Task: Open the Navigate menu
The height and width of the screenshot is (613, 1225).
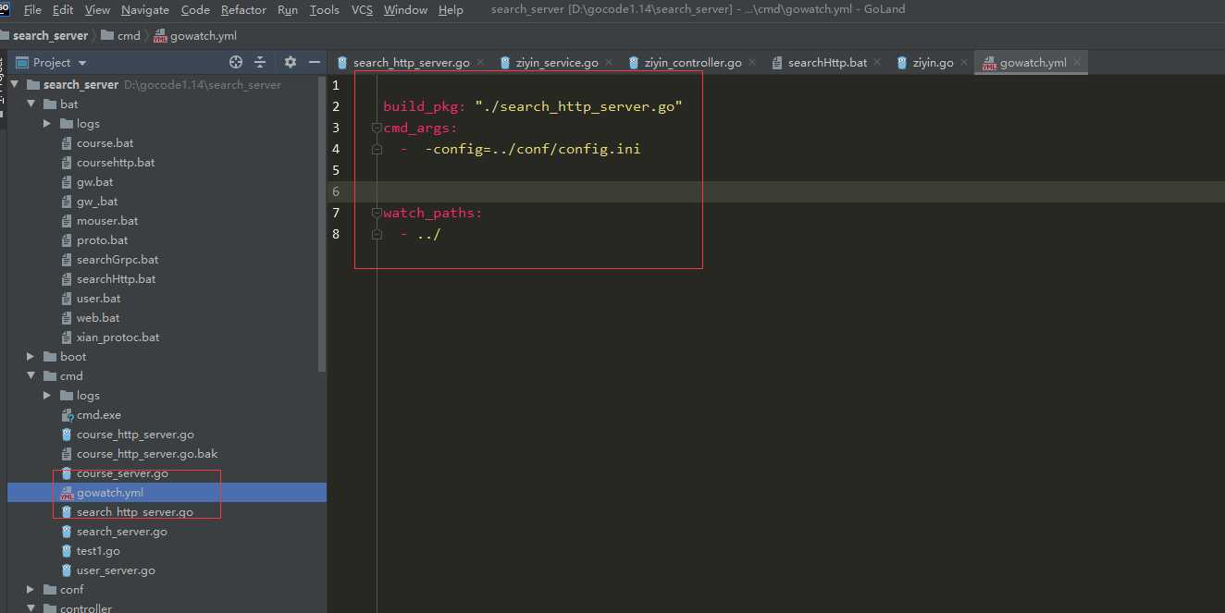Action: [145, 9]
